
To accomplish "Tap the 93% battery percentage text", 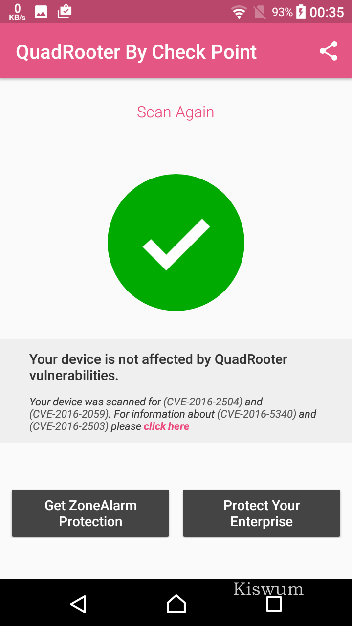I will pos(282,12).
